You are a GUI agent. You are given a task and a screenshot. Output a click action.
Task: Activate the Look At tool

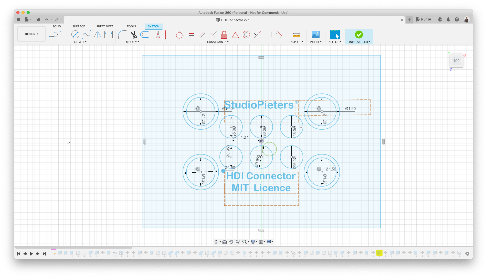point(225,242)
